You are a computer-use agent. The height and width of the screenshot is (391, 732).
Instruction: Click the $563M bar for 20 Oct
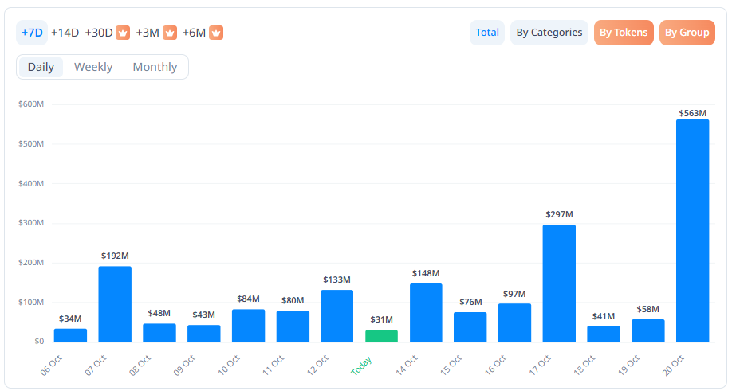[x=692, y=231]
